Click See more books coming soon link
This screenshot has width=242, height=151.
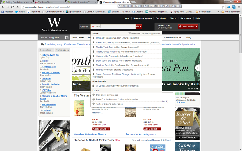pyautogui.click(x=141, y=134)
